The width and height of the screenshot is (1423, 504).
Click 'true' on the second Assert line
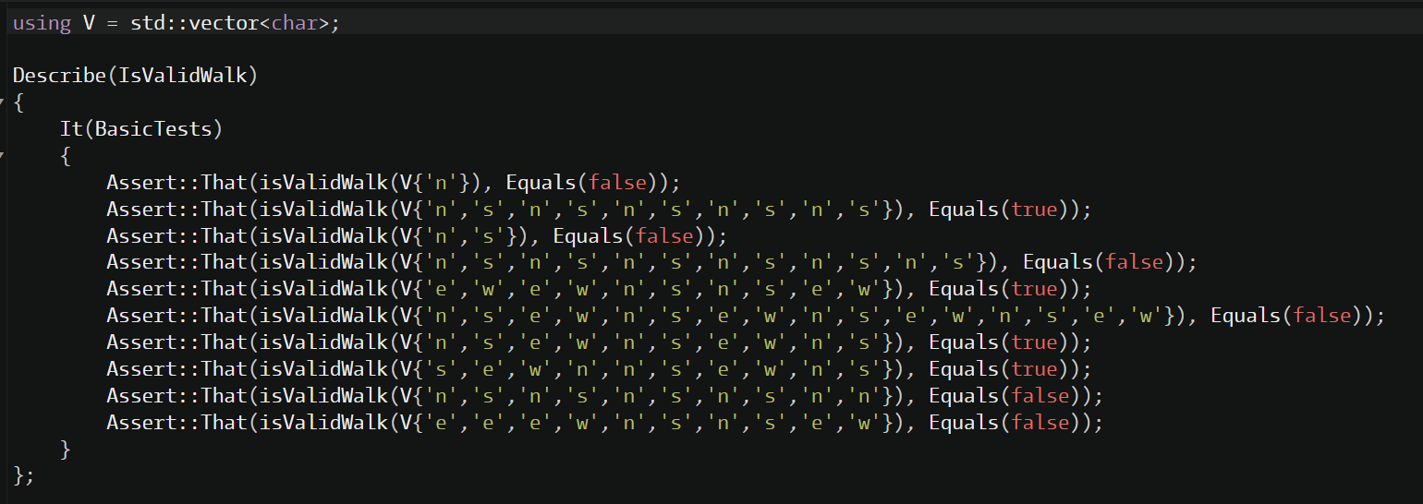tap(1034, 210)
